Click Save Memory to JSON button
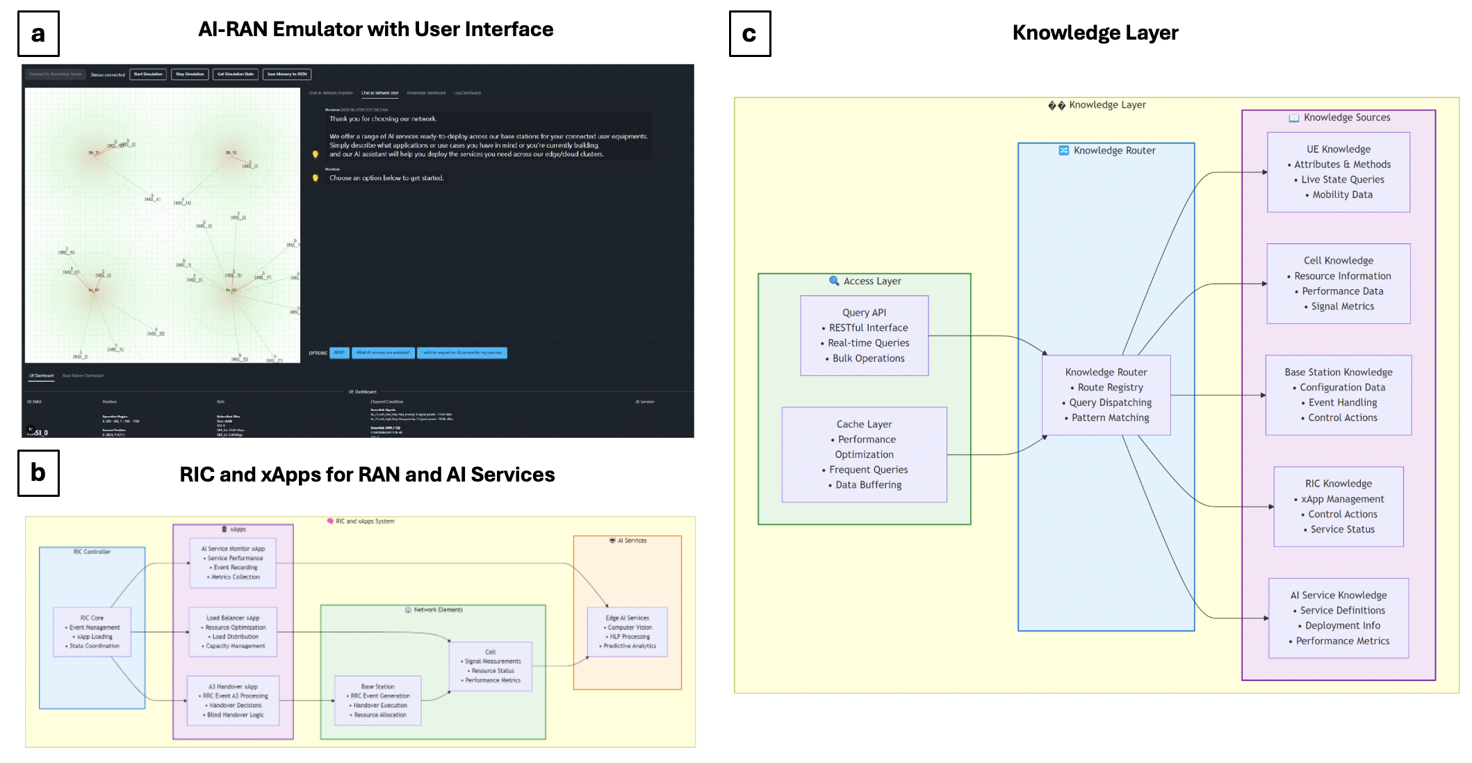The width and height of the screenshot is (1472, 763). [x=287, y=74]
